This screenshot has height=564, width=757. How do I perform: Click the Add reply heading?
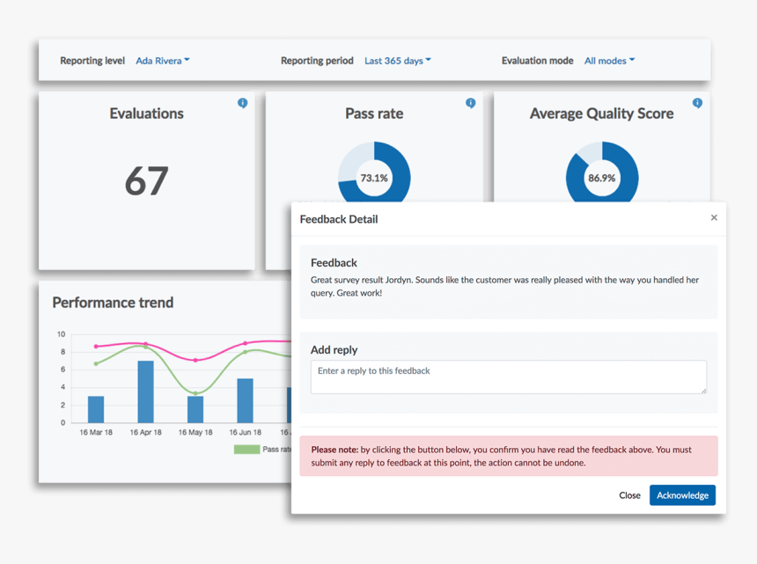tap(334, 350)
